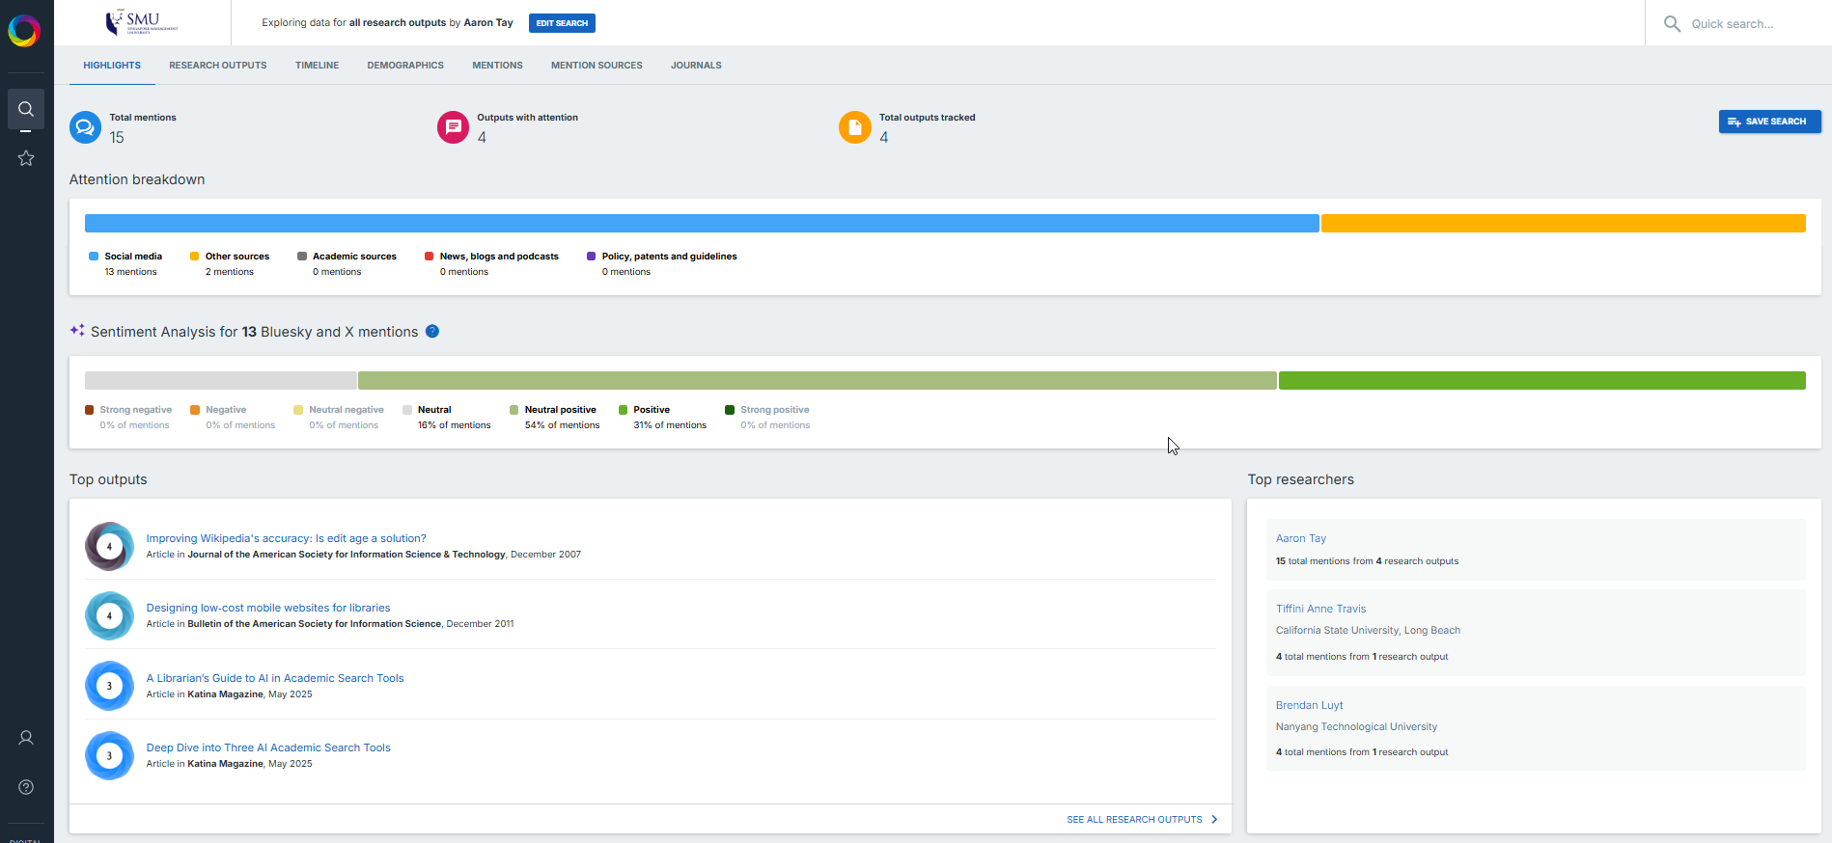This screenshot has height=843, width=1832.
Task: Click the Policy, patents and guidelines swatch
Action: (x=591, y=257)
